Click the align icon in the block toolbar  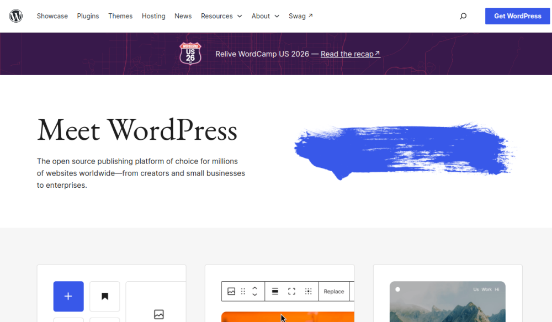click(275, 292)
